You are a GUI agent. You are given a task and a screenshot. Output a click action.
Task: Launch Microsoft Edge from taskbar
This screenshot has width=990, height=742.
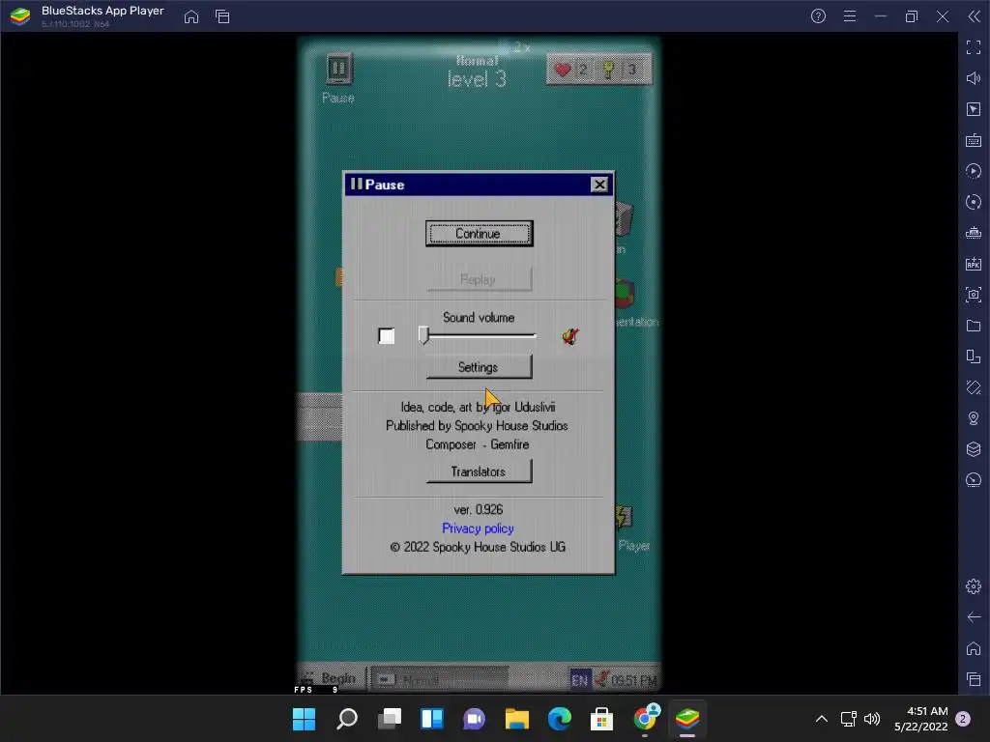coord(560,719)
